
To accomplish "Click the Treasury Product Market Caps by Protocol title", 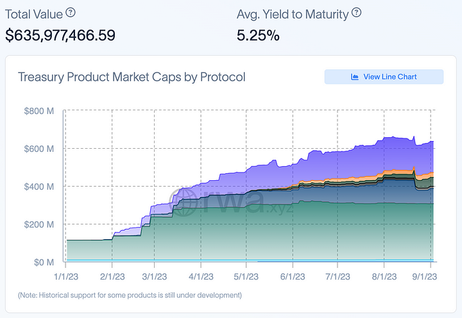I will pos(132,78).
